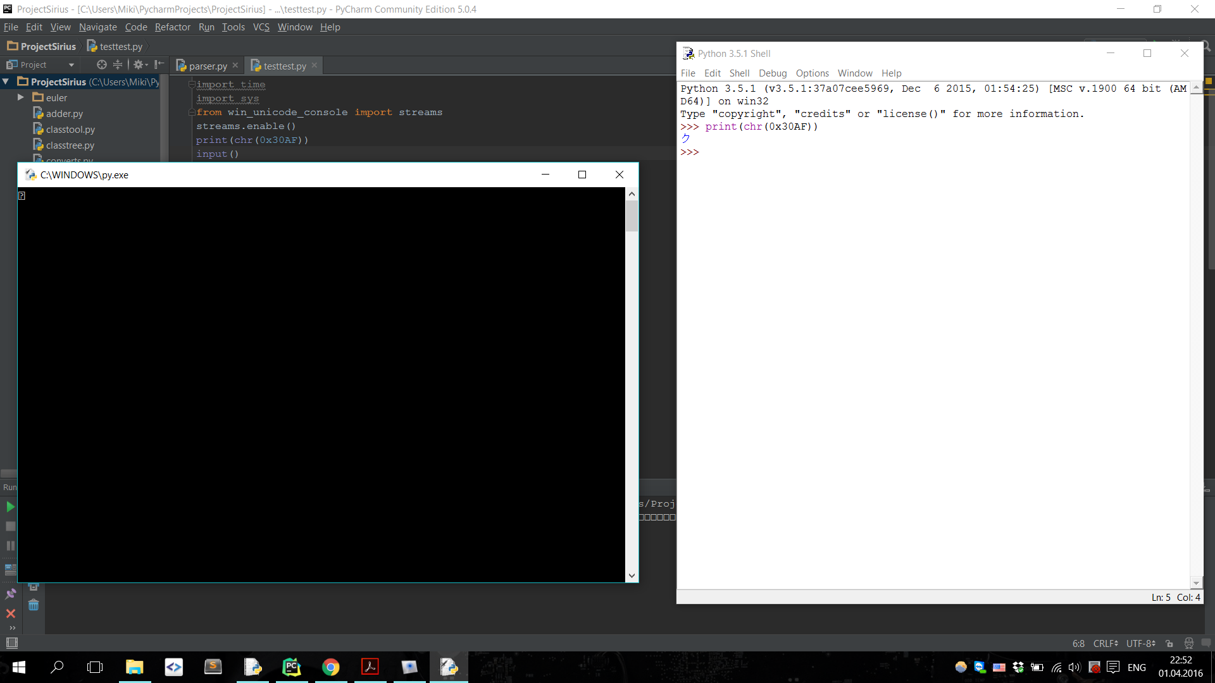Click the Hector inspector icon in status bar
1215x683 pixels.
(1189, 644)
